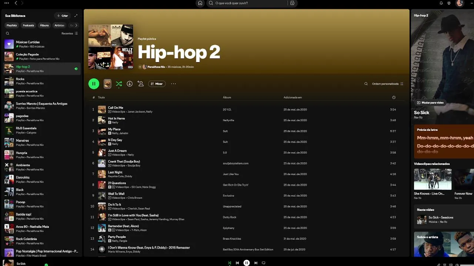Invite collaborators with the add-person icon

click(140, 84)
